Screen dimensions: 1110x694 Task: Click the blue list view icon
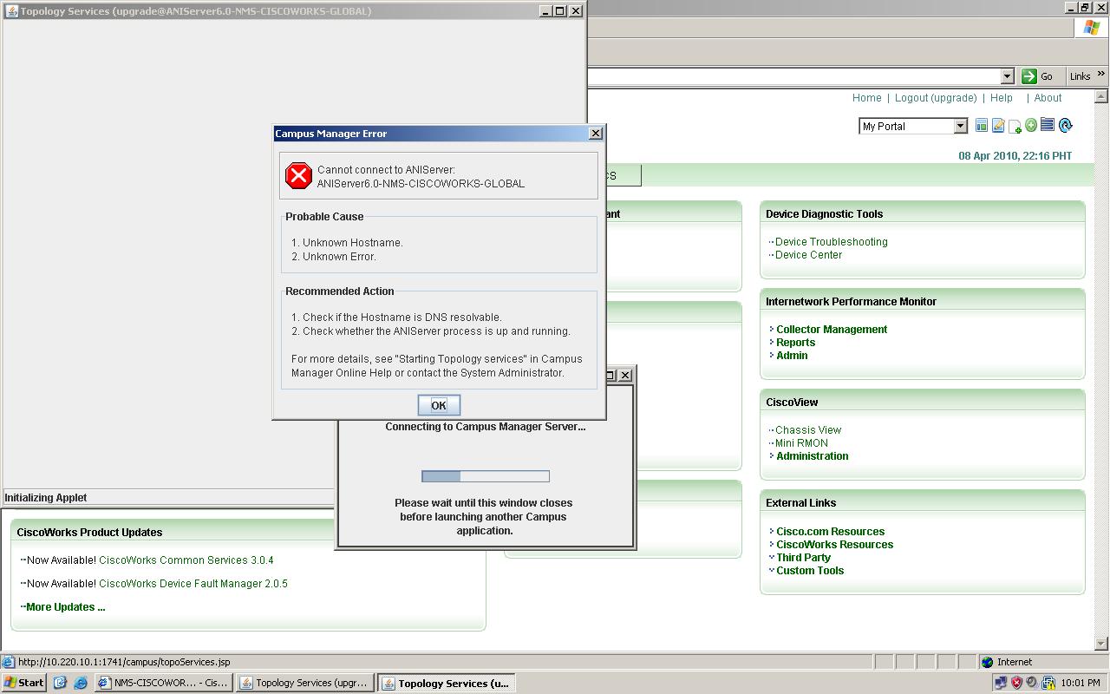pos(1048,125)
